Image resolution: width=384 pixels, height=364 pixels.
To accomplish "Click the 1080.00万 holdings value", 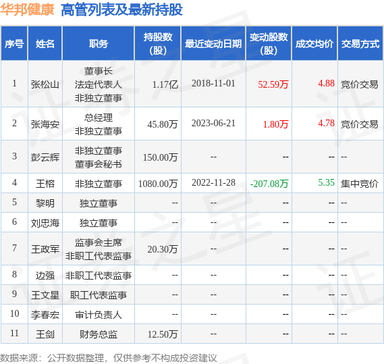I will 158,184.
